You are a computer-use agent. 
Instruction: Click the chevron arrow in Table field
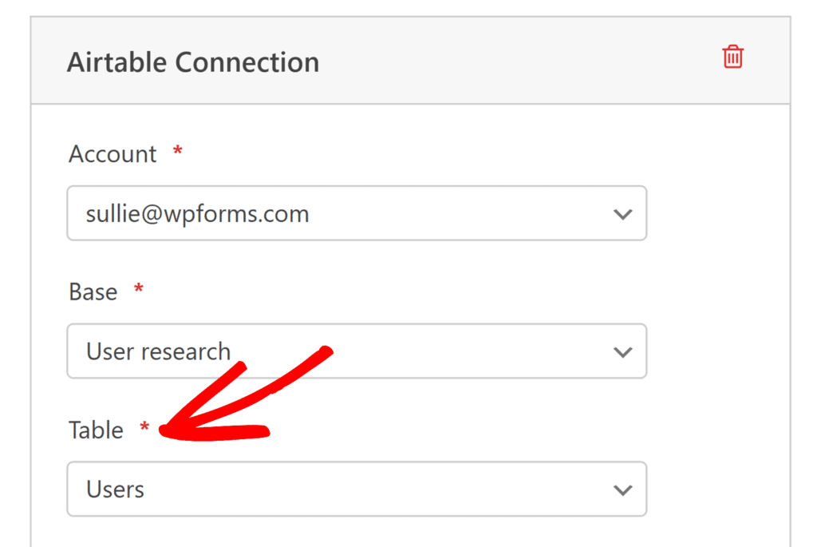coord(622,490)
